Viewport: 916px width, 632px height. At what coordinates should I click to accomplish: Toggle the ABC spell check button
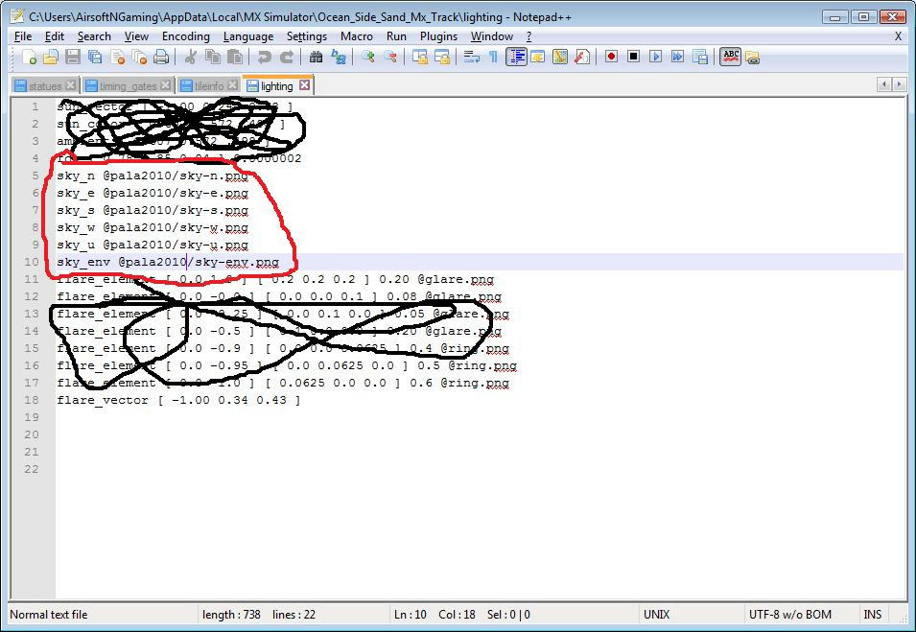point(730,57)
